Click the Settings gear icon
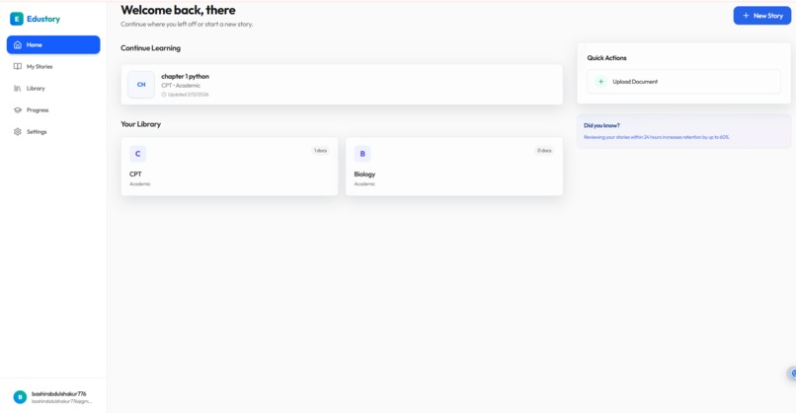 tap(18, 132)
